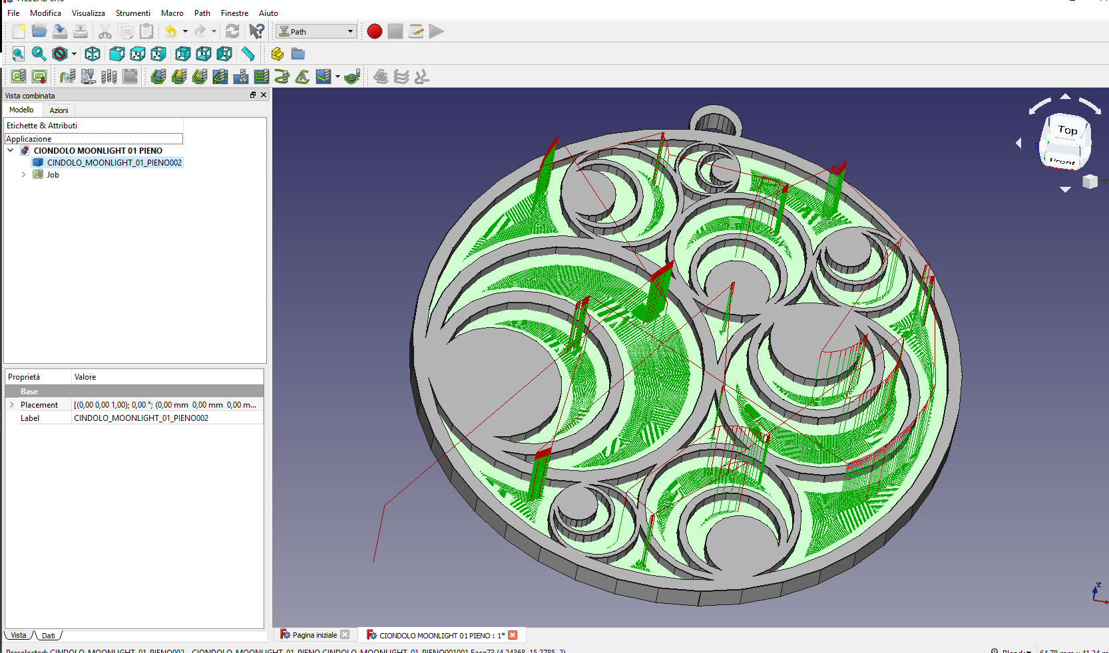Open the tool library manager
1109x653 pixels.
pyautogui.click(x=109, y=76)
